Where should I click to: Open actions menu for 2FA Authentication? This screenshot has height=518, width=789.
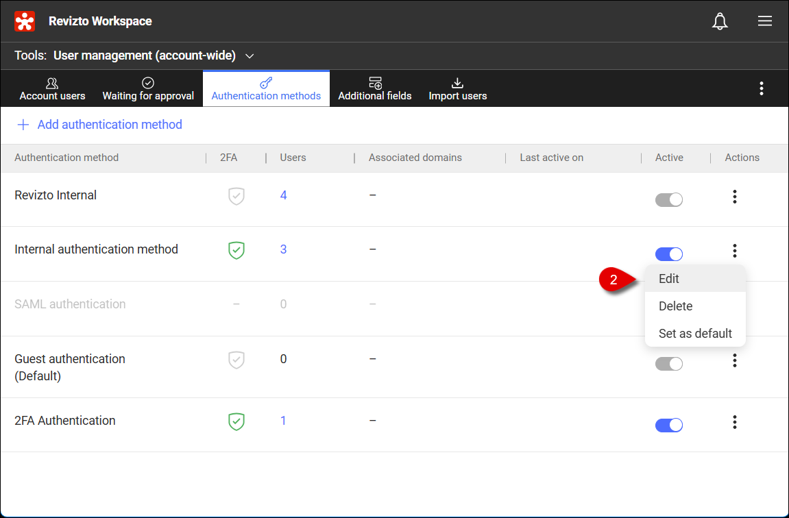pos(735,422)
